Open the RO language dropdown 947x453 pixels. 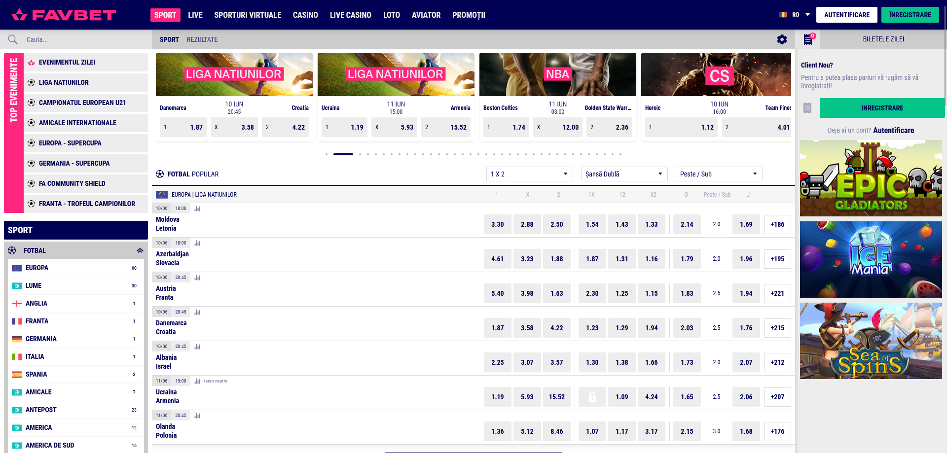[x=795, y=15]
